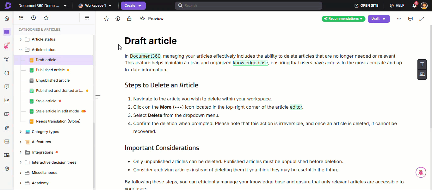The width and height of the screenshot is (432, 190).
Task: Expand editor to full screen
Action: coord(422,19)
